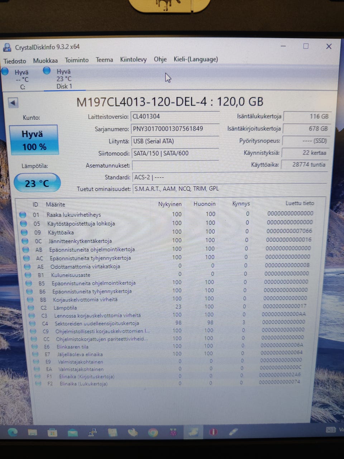Click the 23 °C temperature button
This screenshot has height=459, width=344.
coord(37,183)
